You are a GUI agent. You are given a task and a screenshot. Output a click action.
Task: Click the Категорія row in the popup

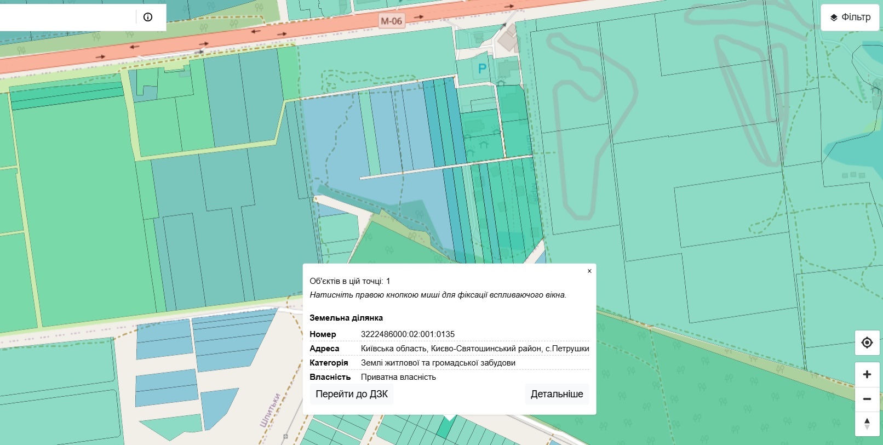[x=449, y=363]
